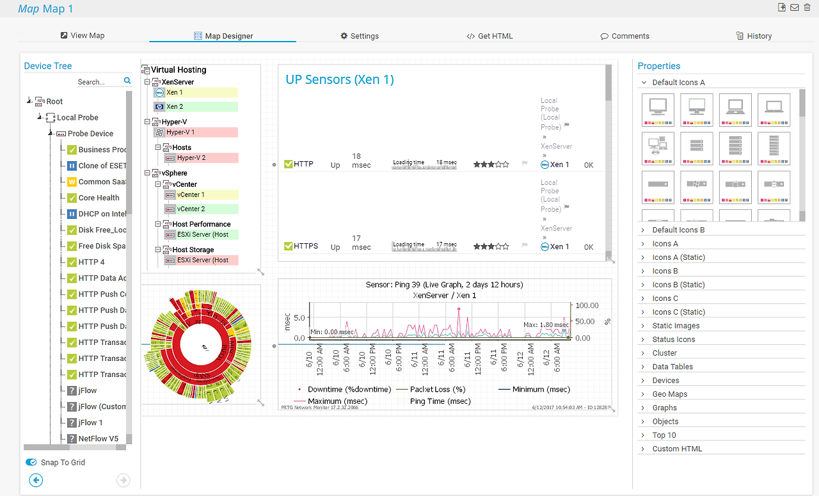819x496 pixels.
Task: Select the small three-unit server icon
Action: coord(697,148)
